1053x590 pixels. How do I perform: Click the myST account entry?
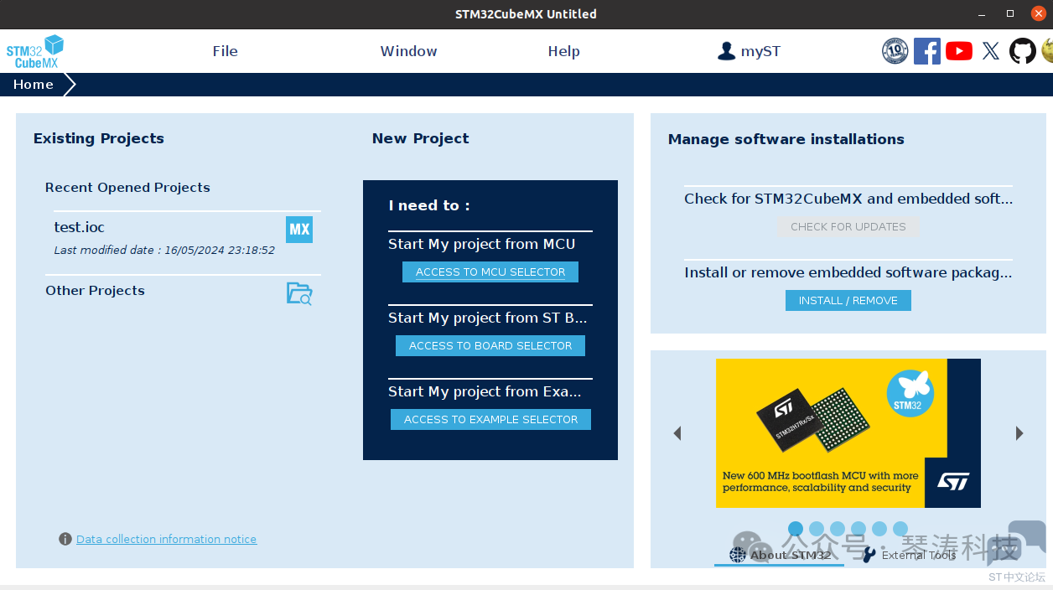[x=749, y=51]
